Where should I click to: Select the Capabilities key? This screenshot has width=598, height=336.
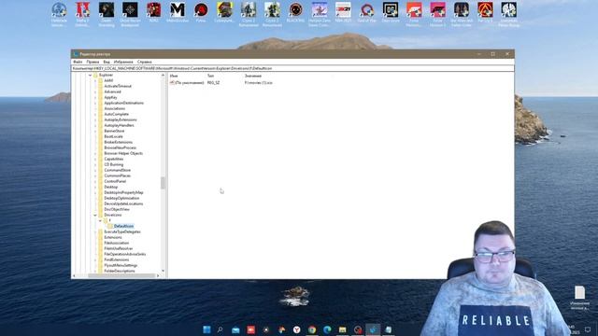click(114, 159)
